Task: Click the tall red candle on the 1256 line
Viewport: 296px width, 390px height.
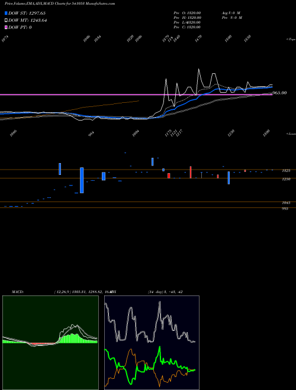Action: (x=191, y=172)
